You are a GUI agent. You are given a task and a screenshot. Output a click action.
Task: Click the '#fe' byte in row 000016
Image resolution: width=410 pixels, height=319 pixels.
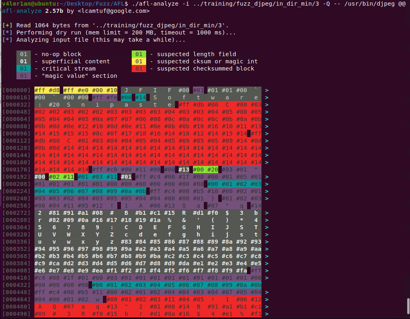pyautogui.click(x=112, y=97)
